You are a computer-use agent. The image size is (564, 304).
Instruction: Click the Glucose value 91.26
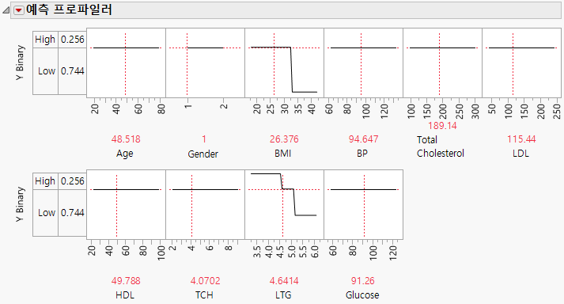(x=363, y=280)
